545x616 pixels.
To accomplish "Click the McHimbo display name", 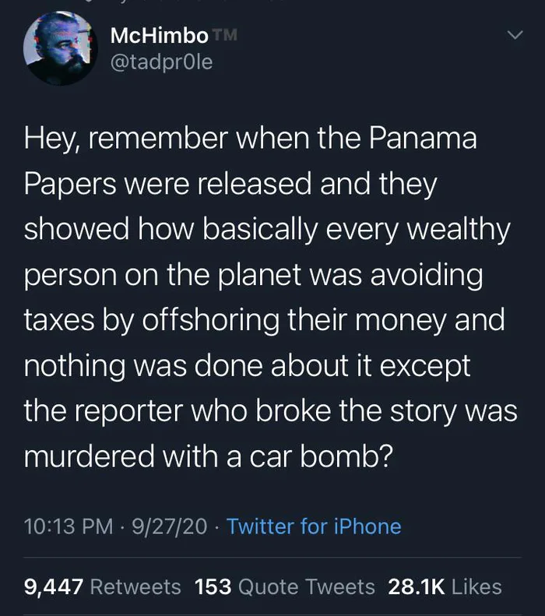I will pyautogui.click(x=160, y=35).
